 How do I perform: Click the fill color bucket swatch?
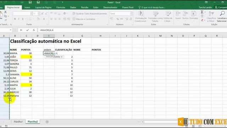tap(38, 19)
